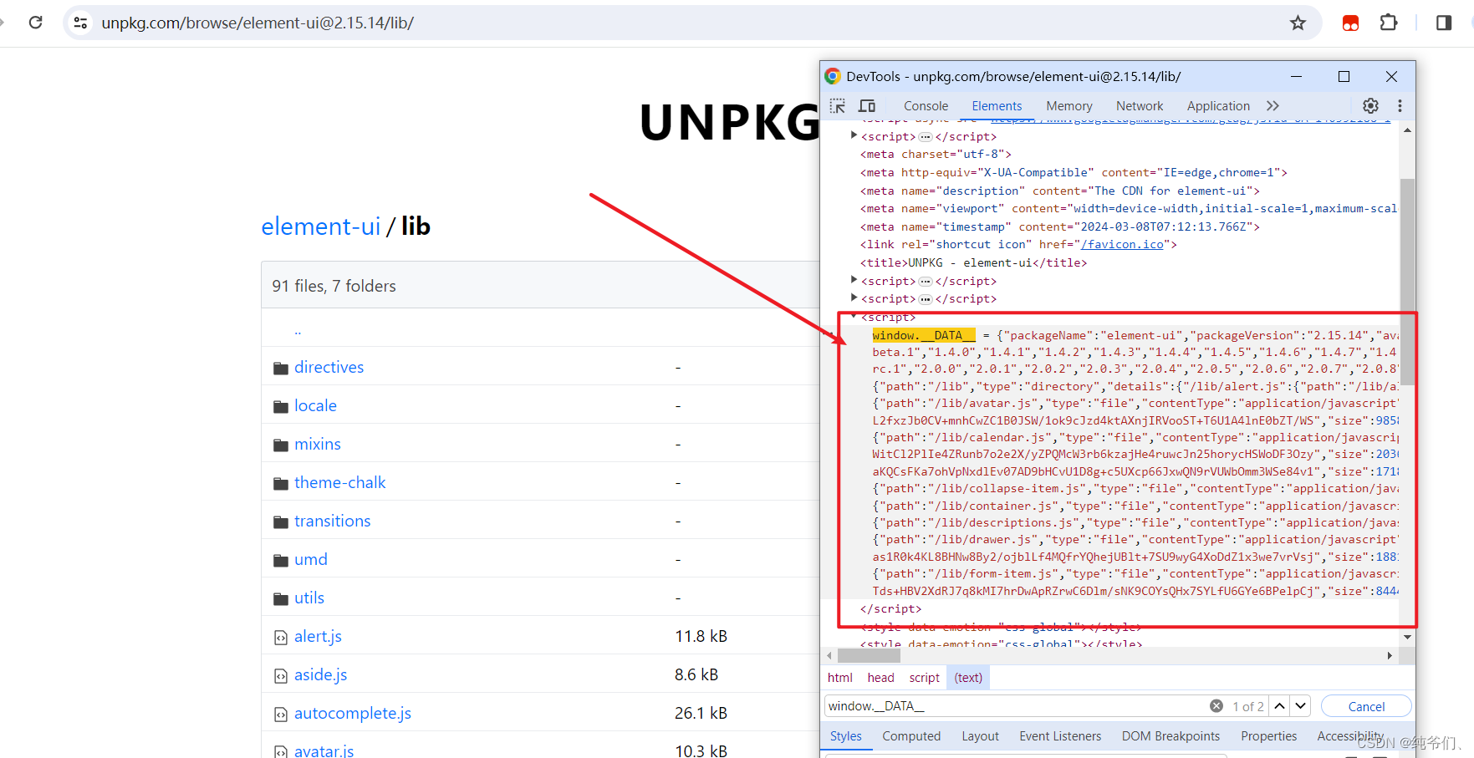This screenshot has width=1474, height=758.
Task: Bookmark this page with the star icon
Action: 1298,23
